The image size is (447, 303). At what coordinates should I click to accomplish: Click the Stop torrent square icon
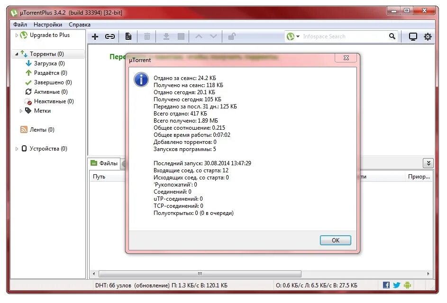(x=181, y=36)
